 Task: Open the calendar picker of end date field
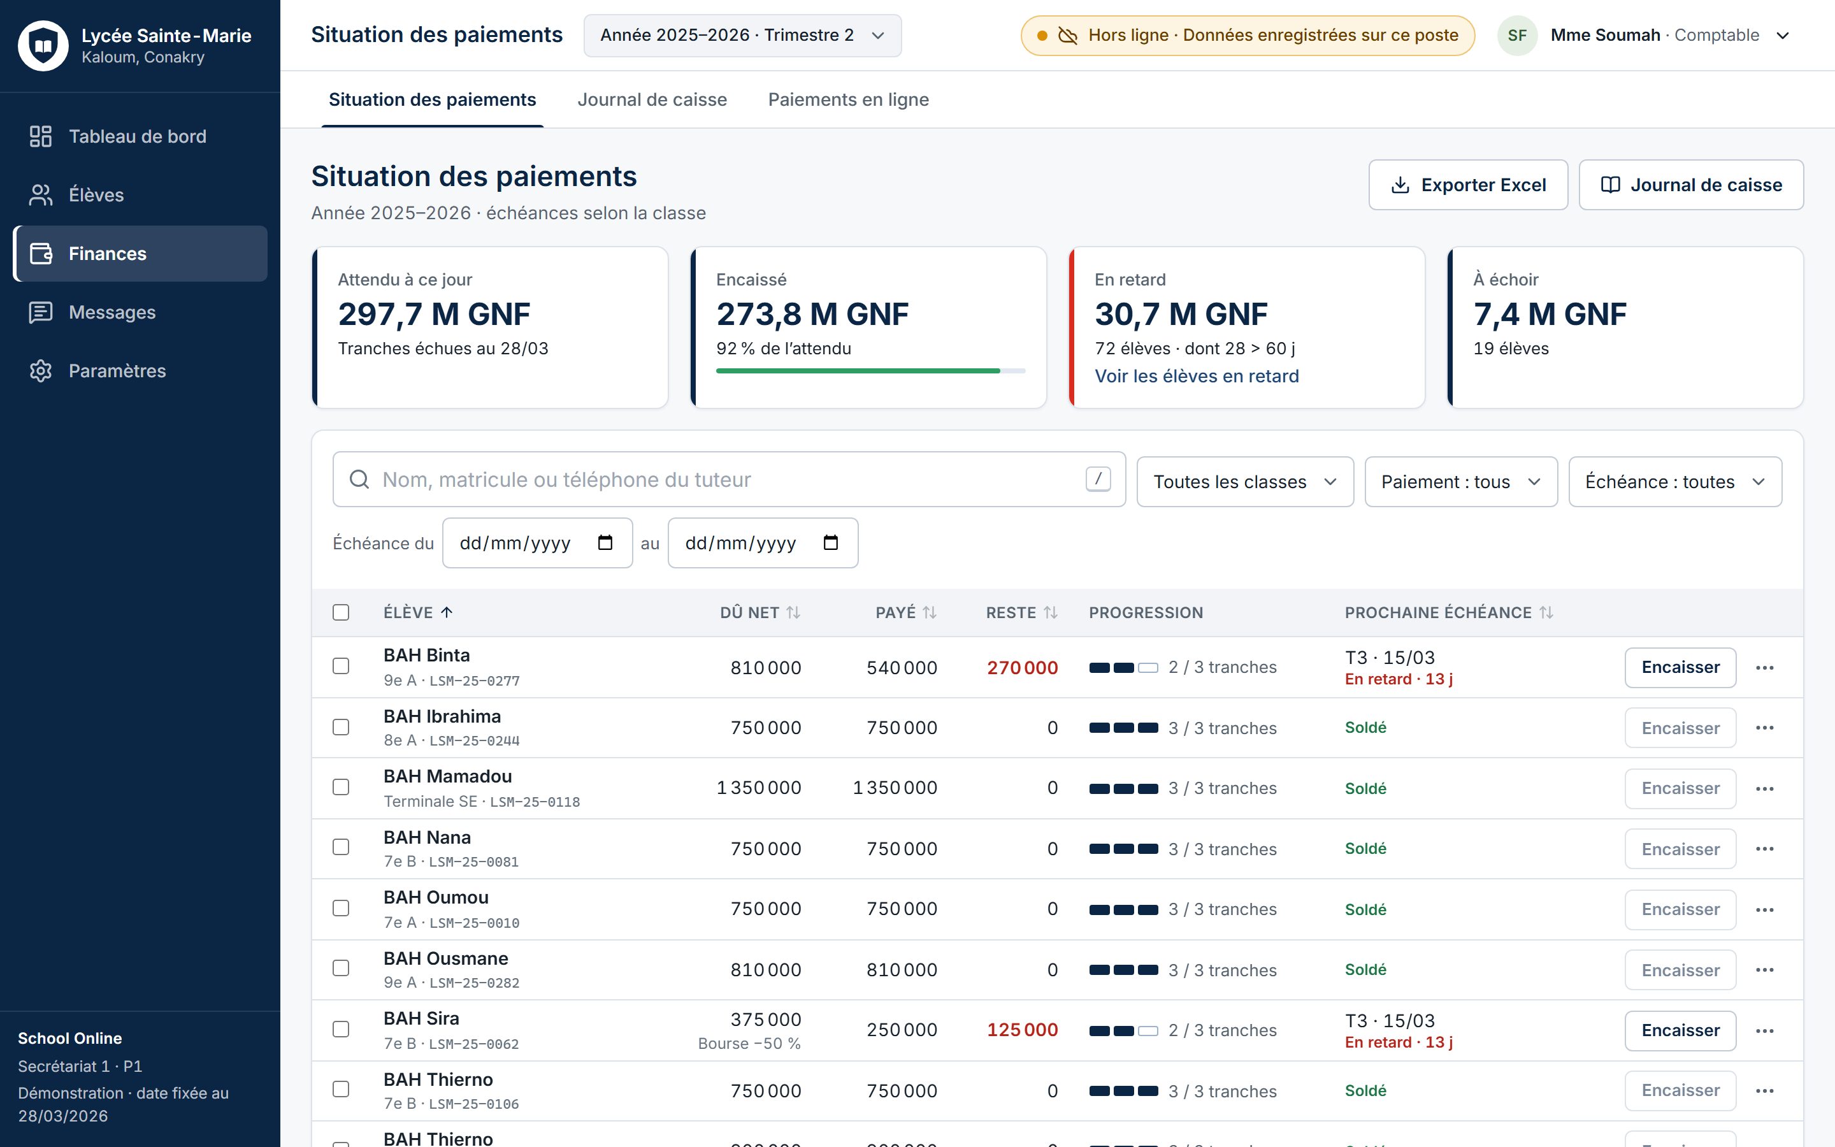click(831, 543)
